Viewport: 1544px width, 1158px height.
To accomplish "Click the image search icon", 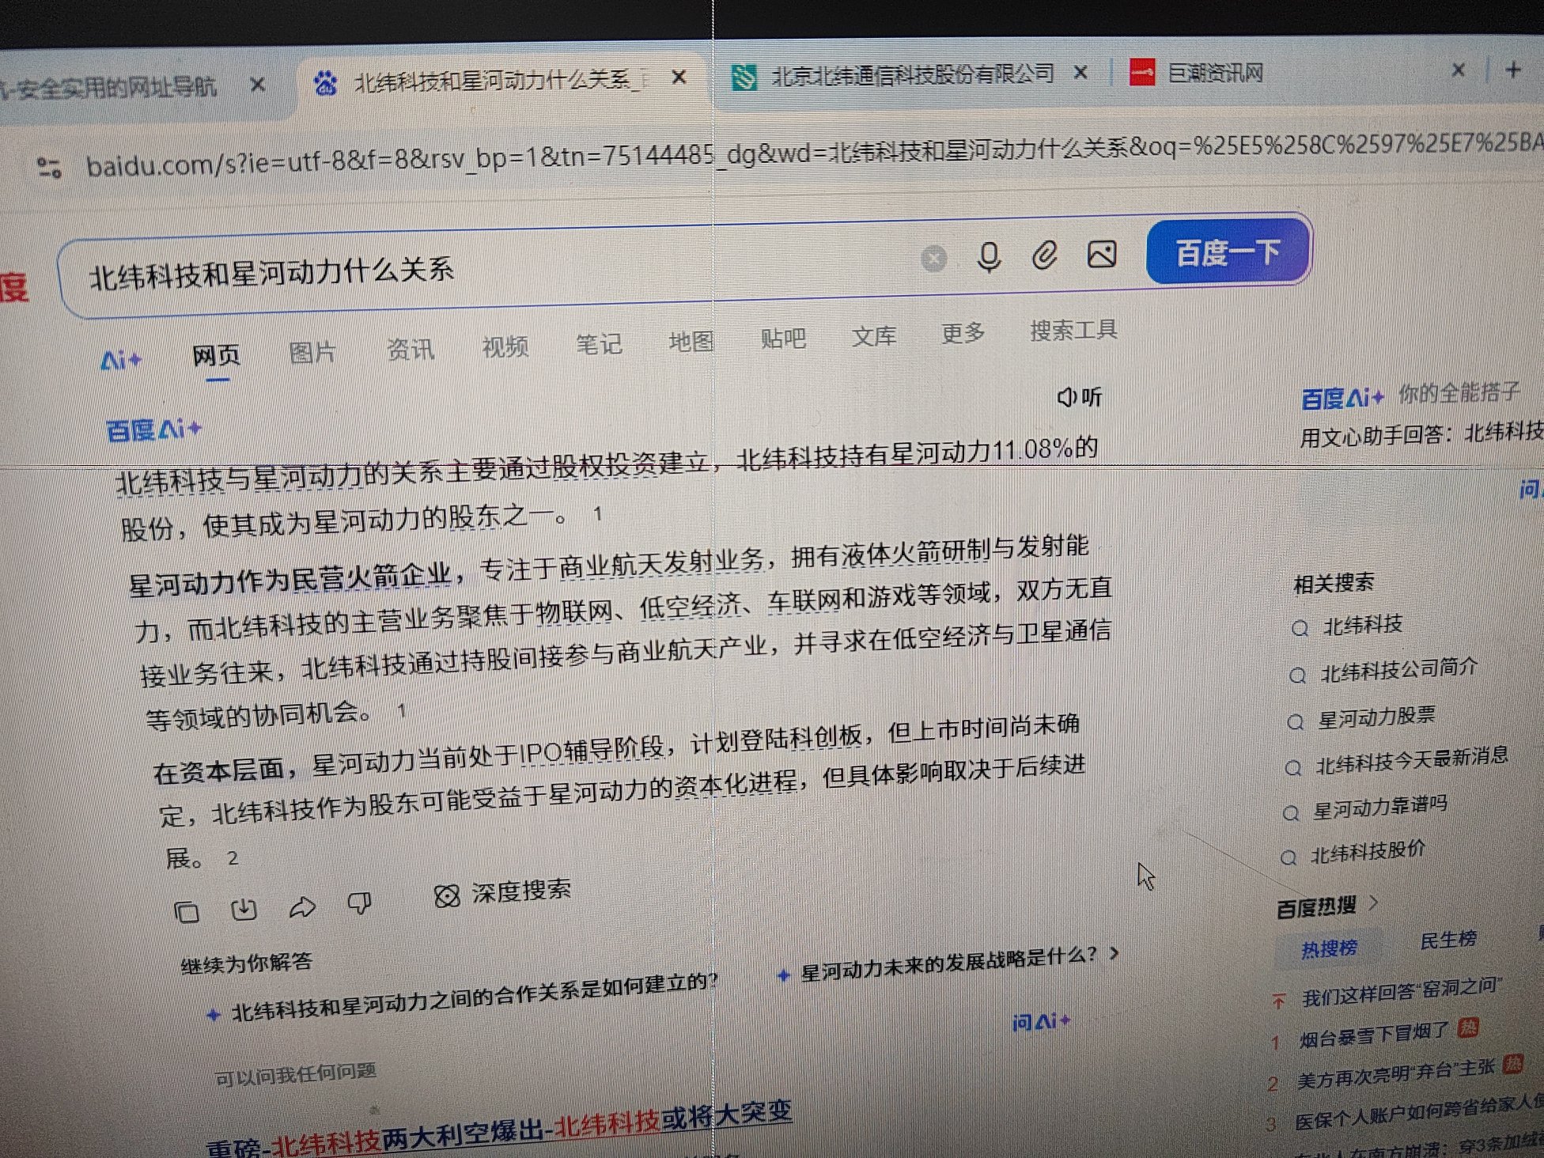I will (x=1102, y=254).
